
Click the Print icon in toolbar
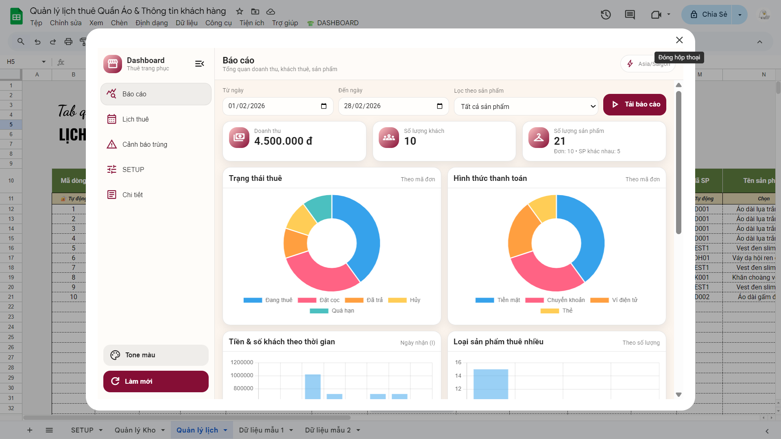[x=68, y=41]
